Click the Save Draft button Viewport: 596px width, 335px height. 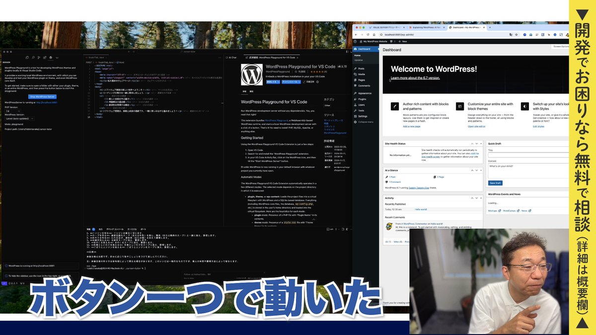click(495, 183)
